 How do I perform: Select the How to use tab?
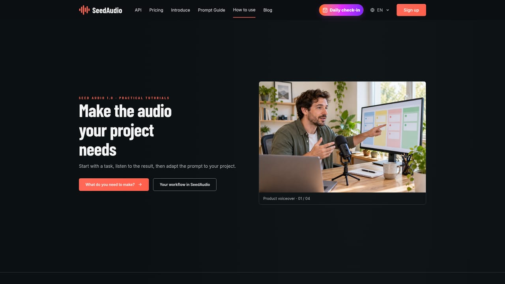click(x=244, y=10)
